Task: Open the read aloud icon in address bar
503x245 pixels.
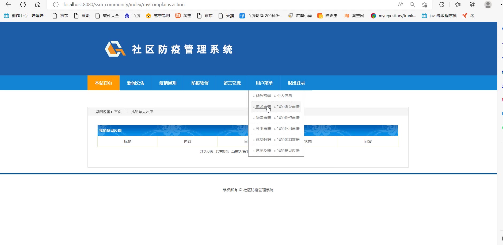Action: pos(400,5)
